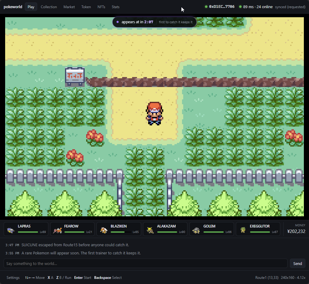Click the rare spawn countdown 2:07
The height and width of the screenshot is (284, 309).
(x=148, y=22)
